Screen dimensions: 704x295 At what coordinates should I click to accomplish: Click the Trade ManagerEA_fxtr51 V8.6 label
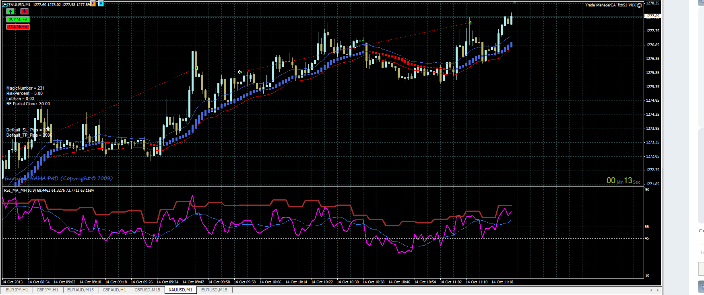tap(611, 5)
